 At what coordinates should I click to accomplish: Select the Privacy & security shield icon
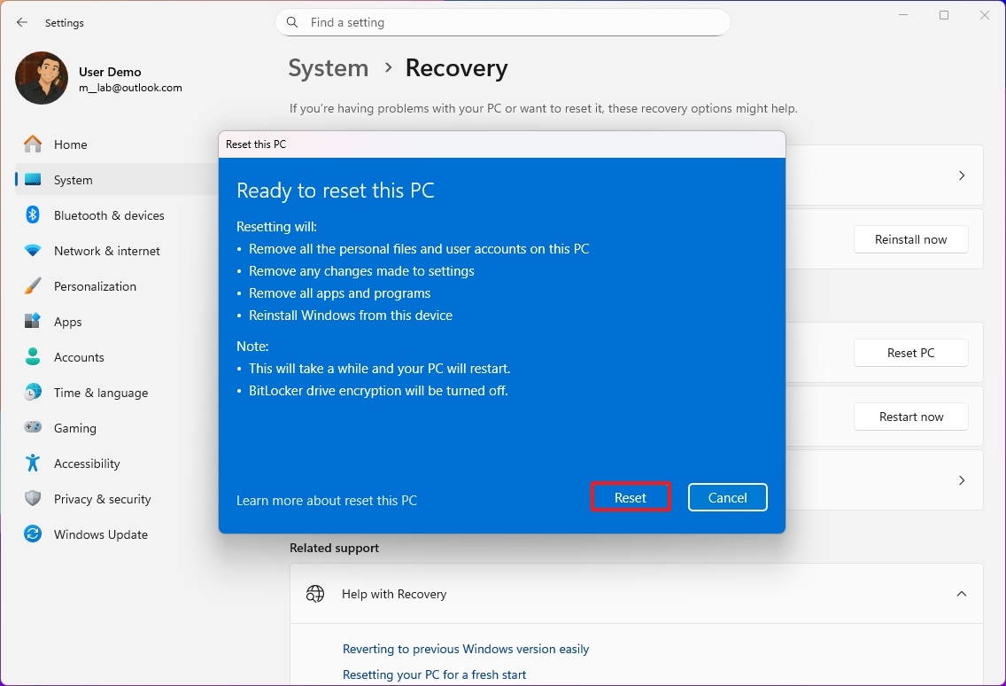click(32, 499)
